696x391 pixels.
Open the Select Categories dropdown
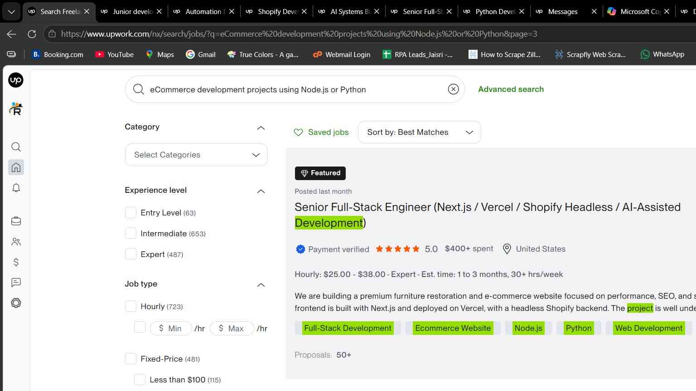[196, 155]
